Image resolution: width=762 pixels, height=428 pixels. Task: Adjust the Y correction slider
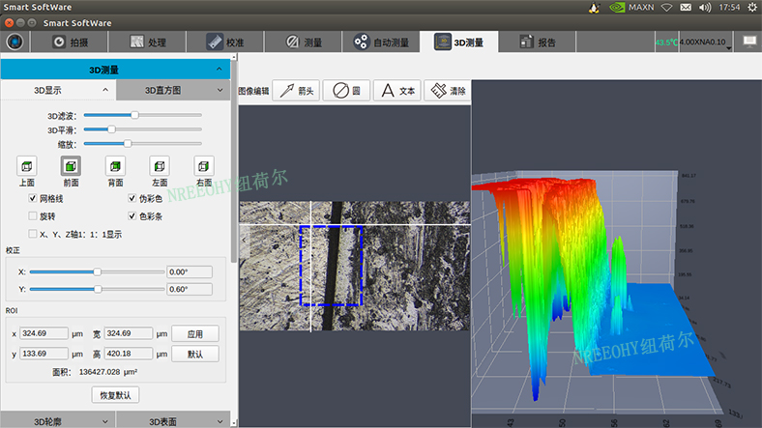point(97,289)
